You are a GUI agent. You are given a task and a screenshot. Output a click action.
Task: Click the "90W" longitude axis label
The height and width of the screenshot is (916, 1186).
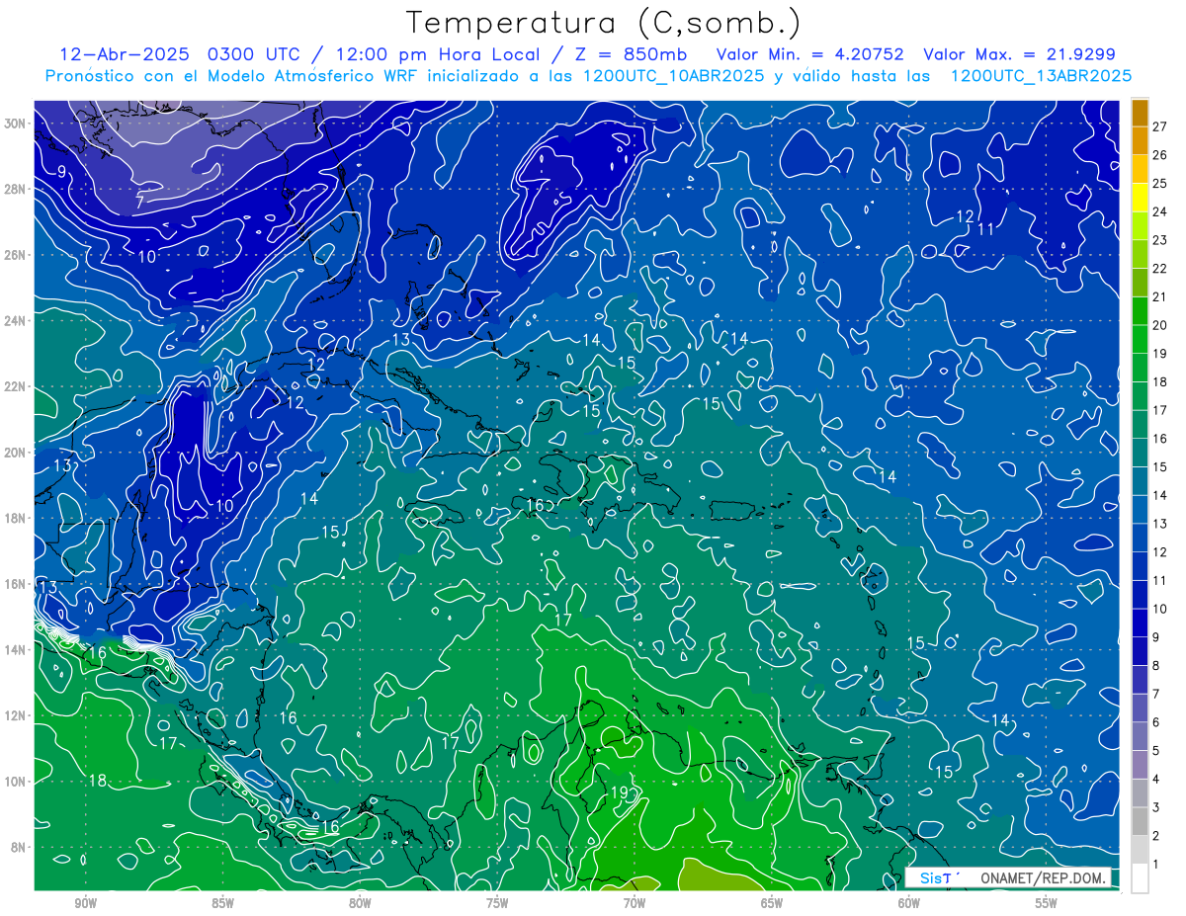(85, 903)
